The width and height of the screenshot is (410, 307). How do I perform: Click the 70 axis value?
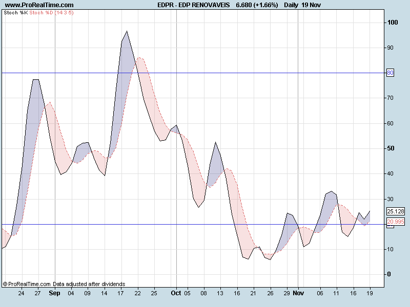(390, 98)
